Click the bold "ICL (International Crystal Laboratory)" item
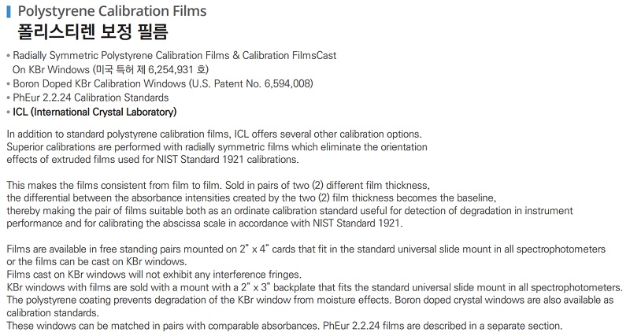The width and height of the screenshot is (630, 336). [x=94, y=112]
